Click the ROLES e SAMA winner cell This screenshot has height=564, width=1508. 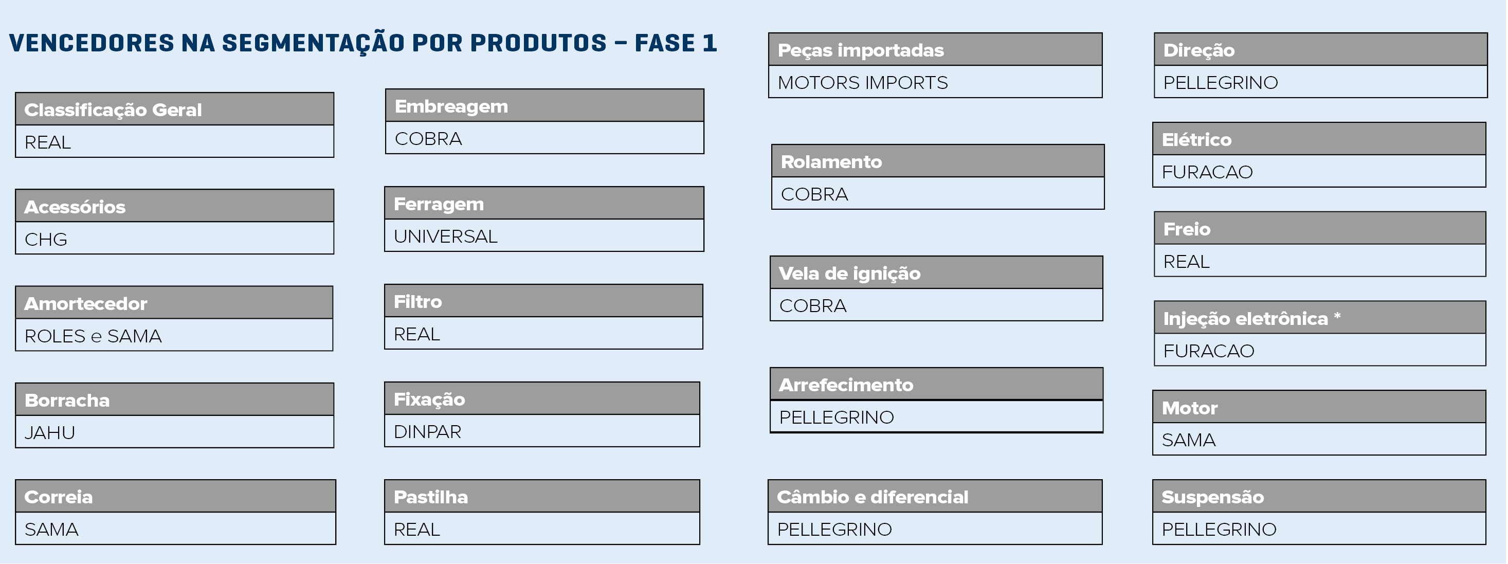click(174, 336)
